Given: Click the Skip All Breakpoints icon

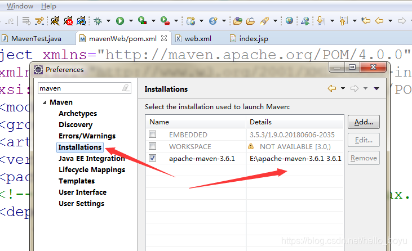Looking at the screenshot, I should 26,21.
